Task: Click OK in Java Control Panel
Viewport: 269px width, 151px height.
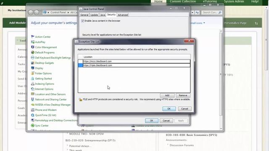Action: click(151, 121)
